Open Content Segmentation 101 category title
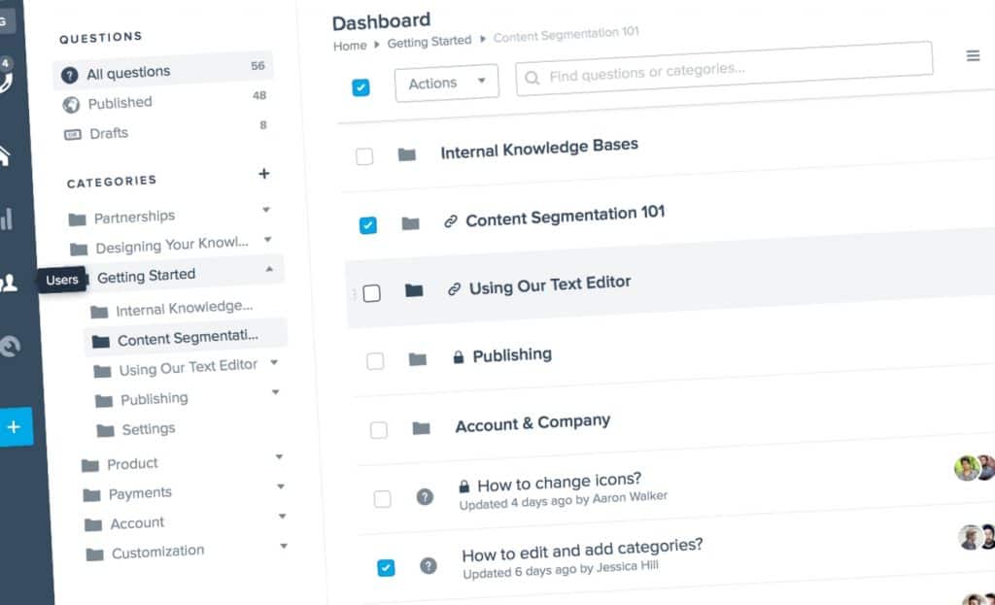The width and height of the screenshot is (995, 605). 566,216
